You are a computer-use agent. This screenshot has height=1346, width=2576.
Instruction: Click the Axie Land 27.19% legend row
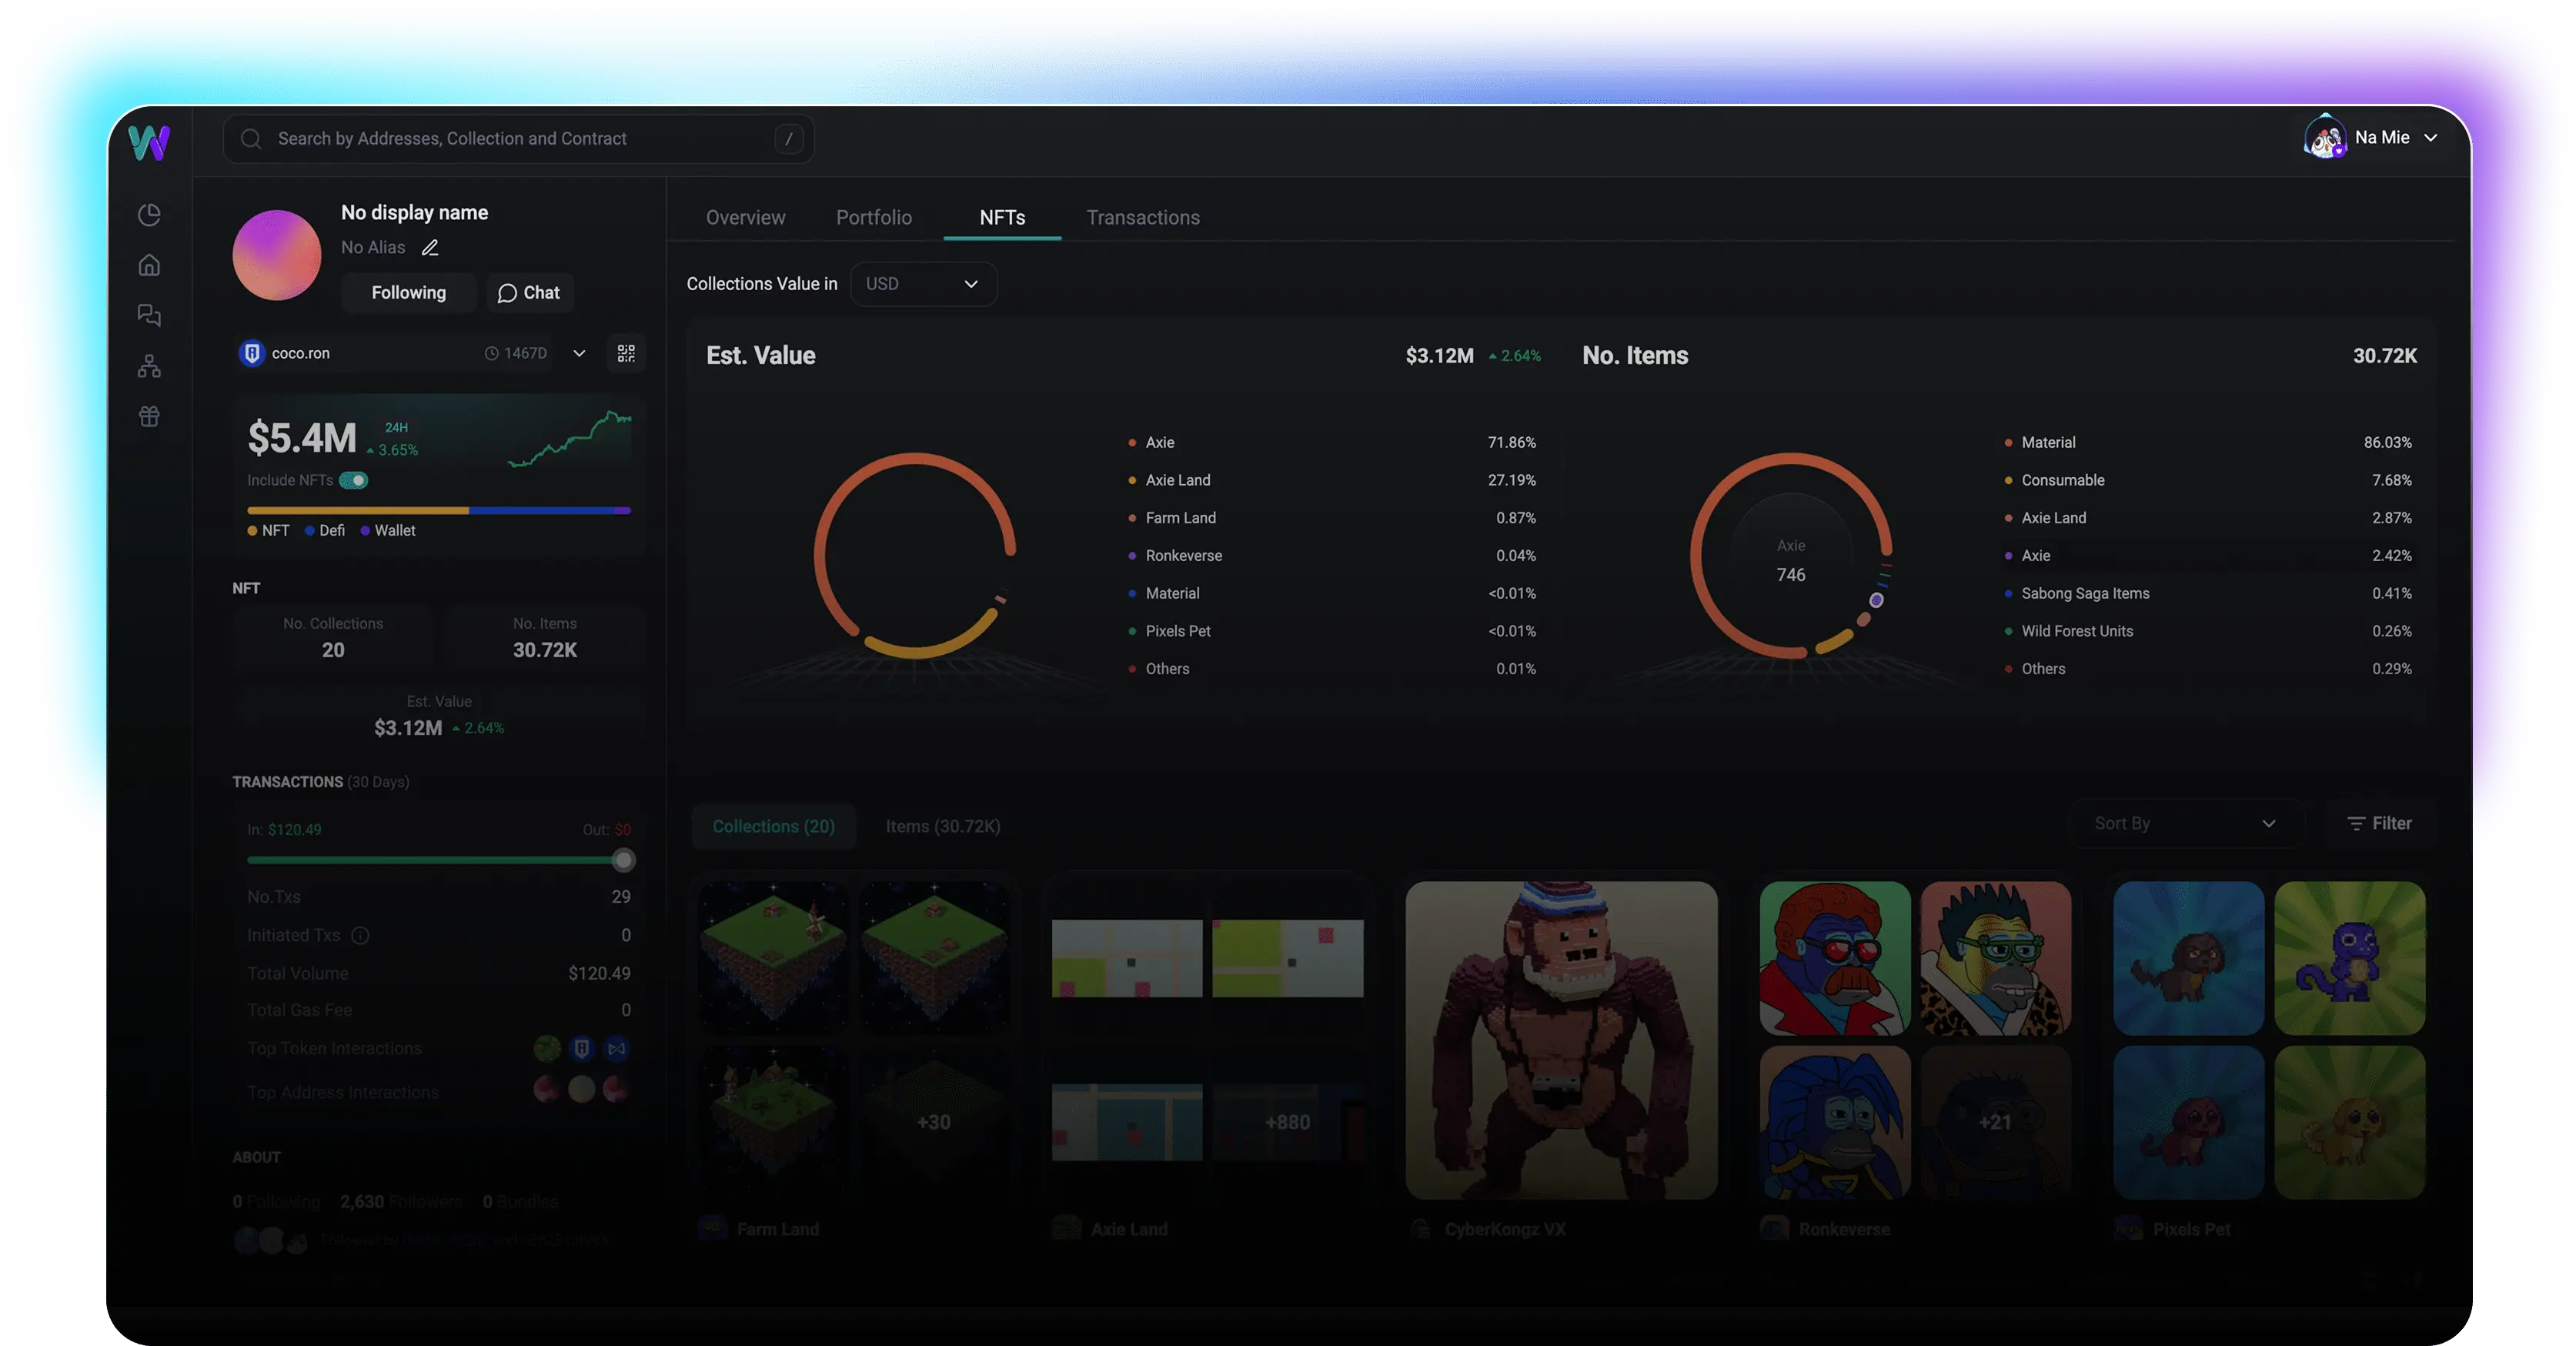[x=1332, y=480]
